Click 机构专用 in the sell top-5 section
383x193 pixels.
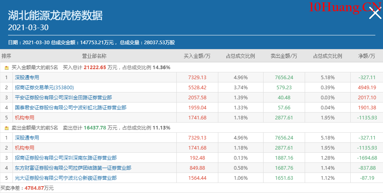[x=25, y=148]
